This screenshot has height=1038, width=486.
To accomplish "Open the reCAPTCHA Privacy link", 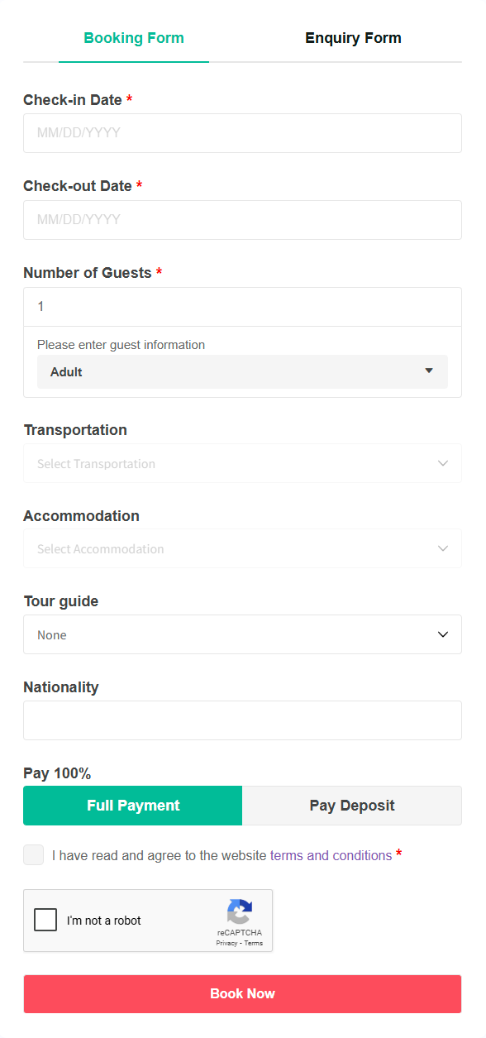I will coord(226,943).
